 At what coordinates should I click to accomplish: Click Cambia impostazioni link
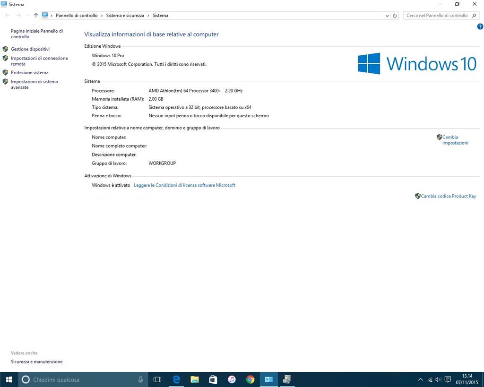(455, 140)
